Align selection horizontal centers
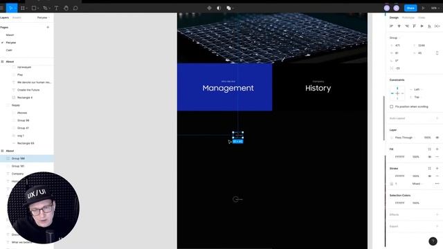This screenshot has width=443, height=249. 399,26
